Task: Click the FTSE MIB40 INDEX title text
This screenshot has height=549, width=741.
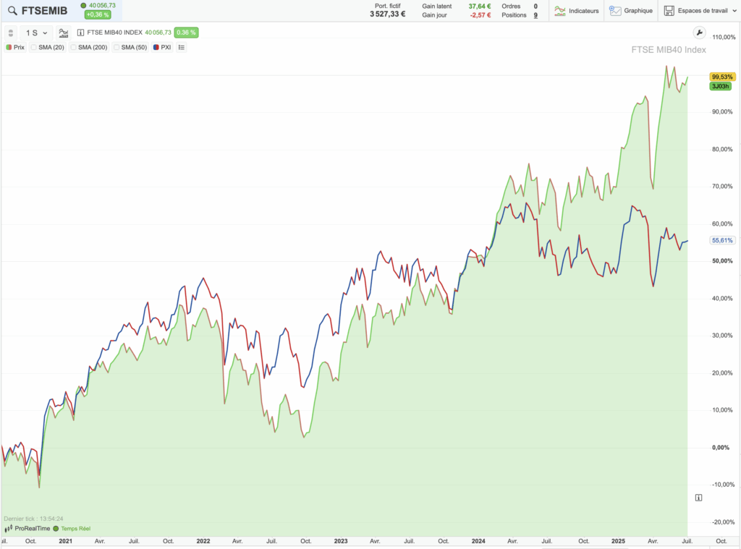Action: pos(114,33)
